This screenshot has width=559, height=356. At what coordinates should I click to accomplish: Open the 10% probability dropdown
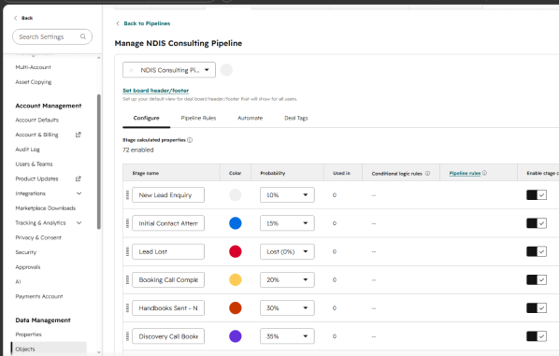click(x=287, y=195)
